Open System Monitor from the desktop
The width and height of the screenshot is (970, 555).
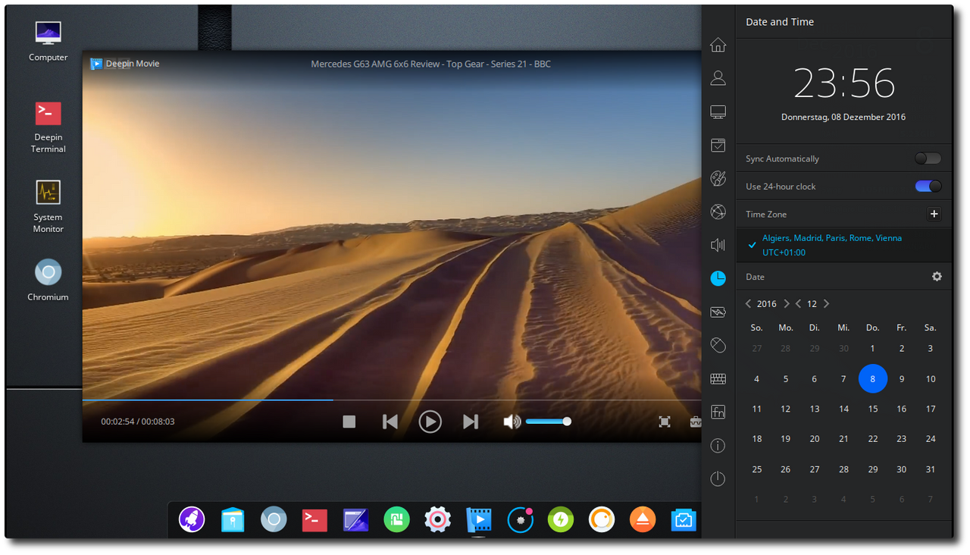tap(48, 191)
